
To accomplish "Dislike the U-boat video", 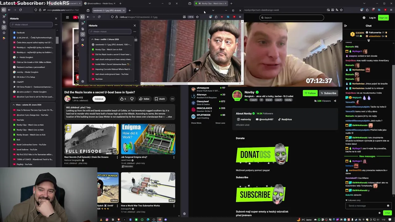I will coord(132,99).
